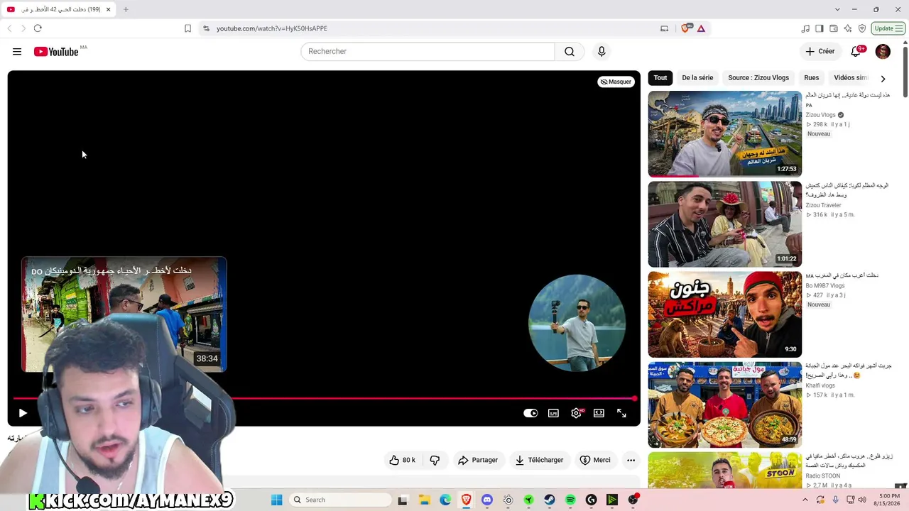Open Spotify from the taskbar
Image resolution: width=909 pixels, height=511 pixels.
pyautogui.click(x=570, y=500)
